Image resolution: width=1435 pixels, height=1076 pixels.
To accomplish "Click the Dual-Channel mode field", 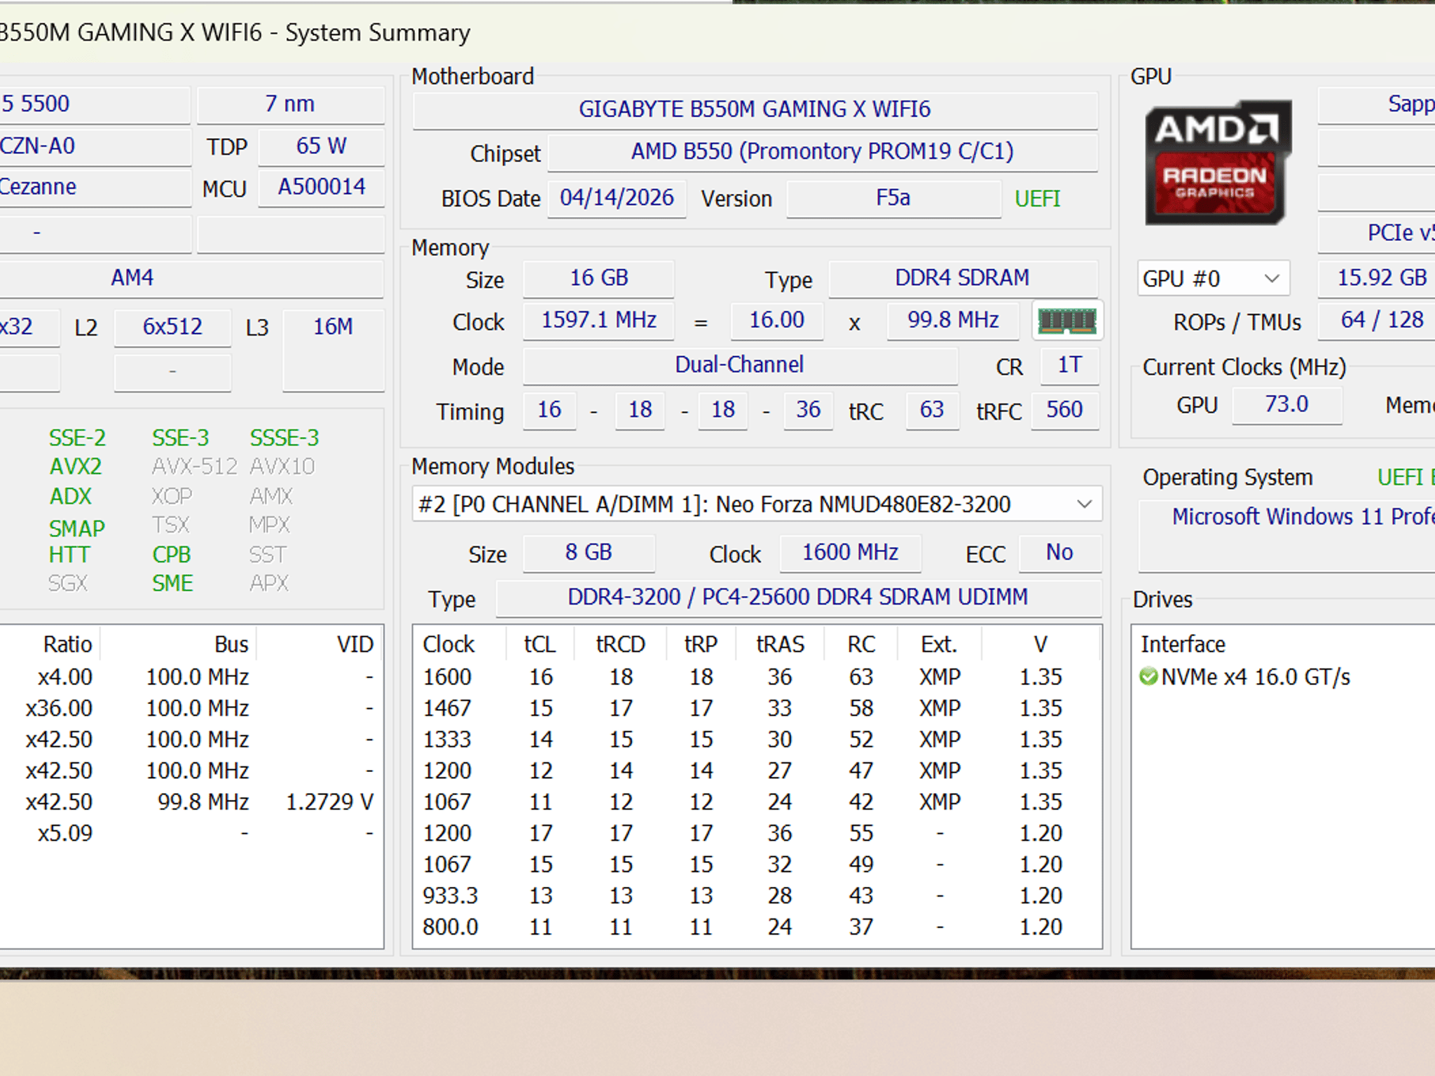I will point(740,365).
